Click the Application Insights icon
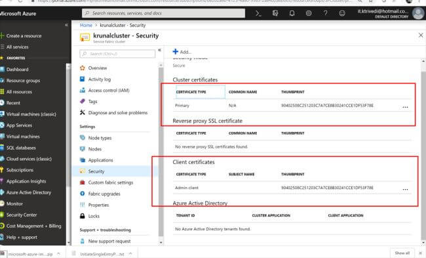The image size is (426, 258). [x=1, y=181]
